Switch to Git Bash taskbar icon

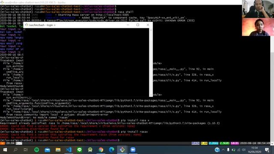point(122,150)
